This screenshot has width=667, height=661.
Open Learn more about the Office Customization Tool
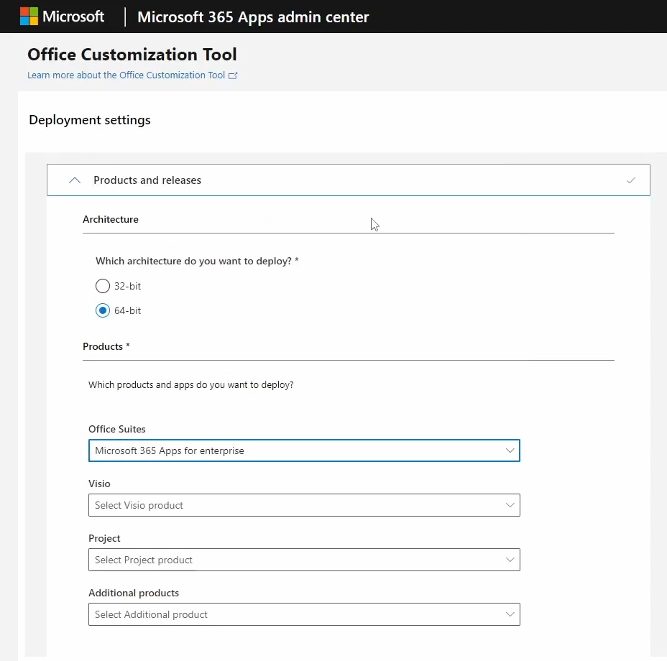click(126, 75)
